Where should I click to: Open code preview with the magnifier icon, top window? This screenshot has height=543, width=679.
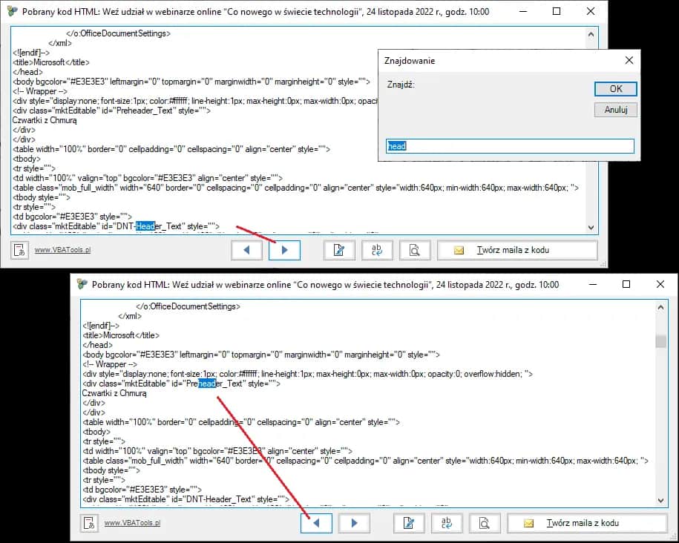click(415, 250)
